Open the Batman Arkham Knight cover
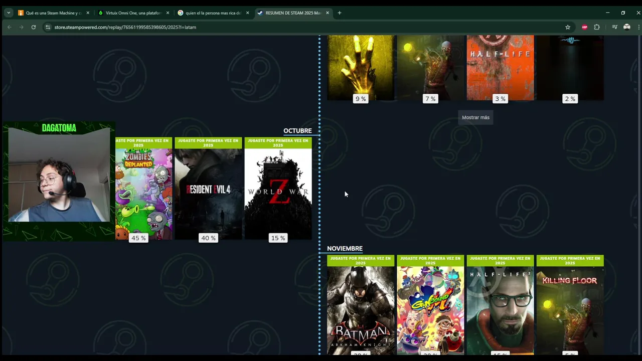 [361, 310]
